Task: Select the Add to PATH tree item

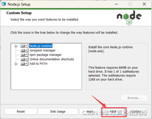Action: tap(38, 64)
